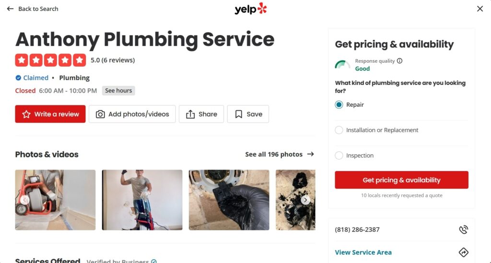Choose Installation or Replacement option
491x263 pixels.
click(x=339, y=130)
